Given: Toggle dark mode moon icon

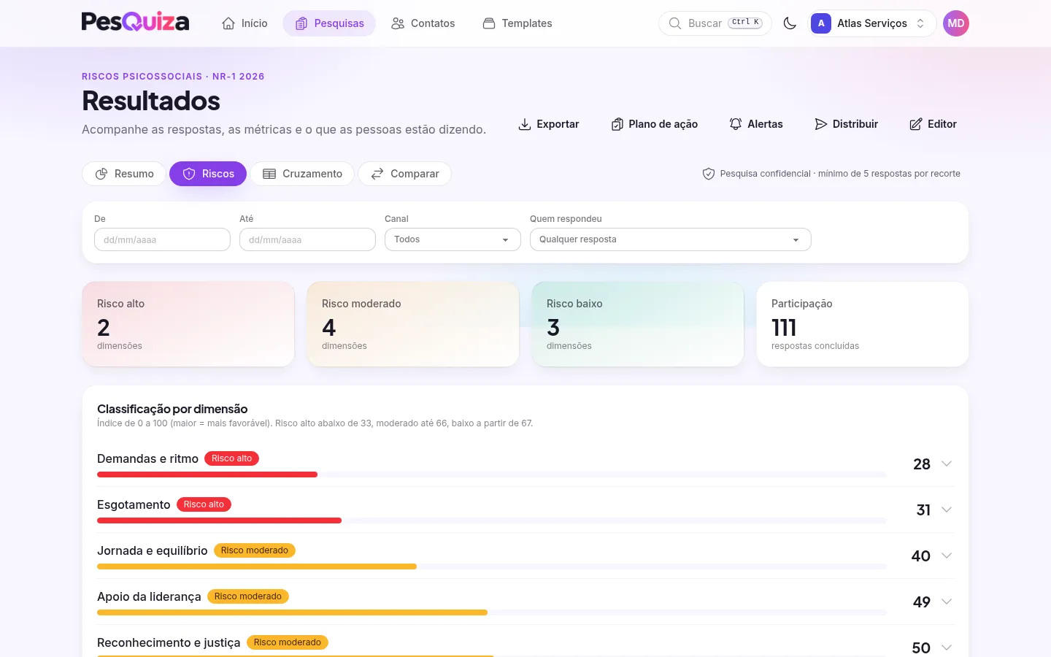Looking at the screenshot, I should pos(790,23).
